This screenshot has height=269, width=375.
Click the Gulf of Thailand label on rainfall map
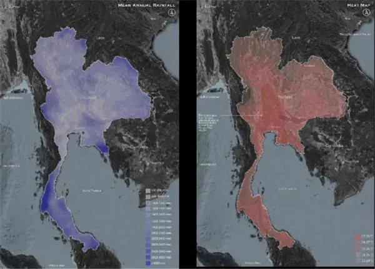click(x=93, y=189)
